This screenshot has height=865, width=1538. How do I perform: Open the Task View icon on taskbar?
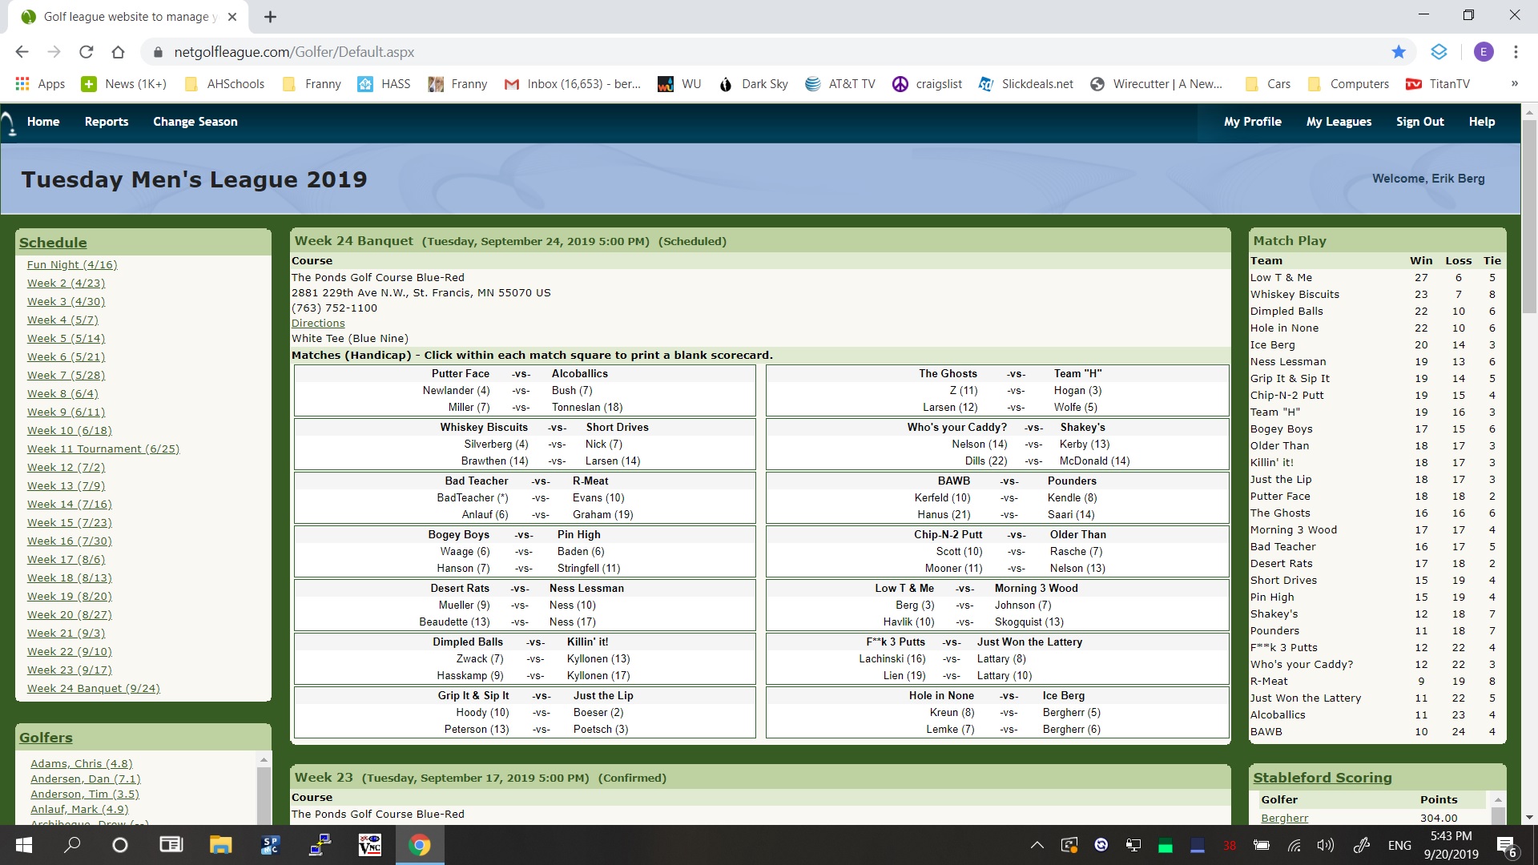tap(171, 845)
